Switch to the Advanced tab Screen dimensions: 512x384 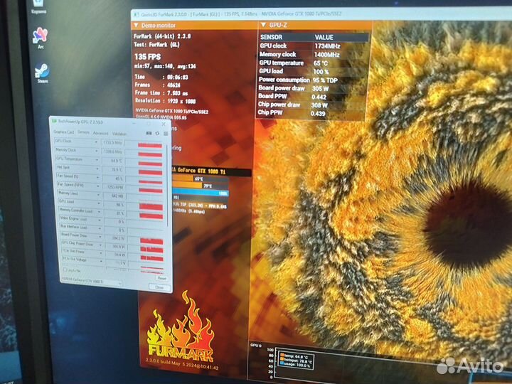(100, 133)
